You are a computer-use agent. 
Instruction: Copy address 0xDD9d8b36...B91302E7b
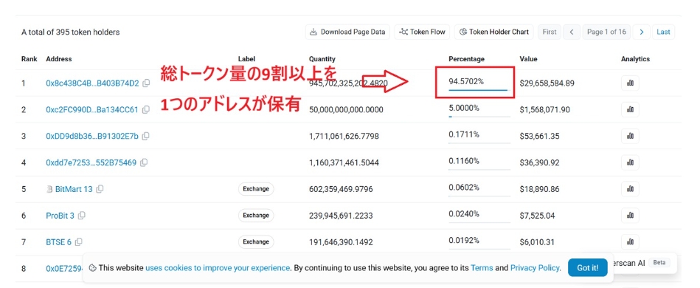click(x=145, y=136)
